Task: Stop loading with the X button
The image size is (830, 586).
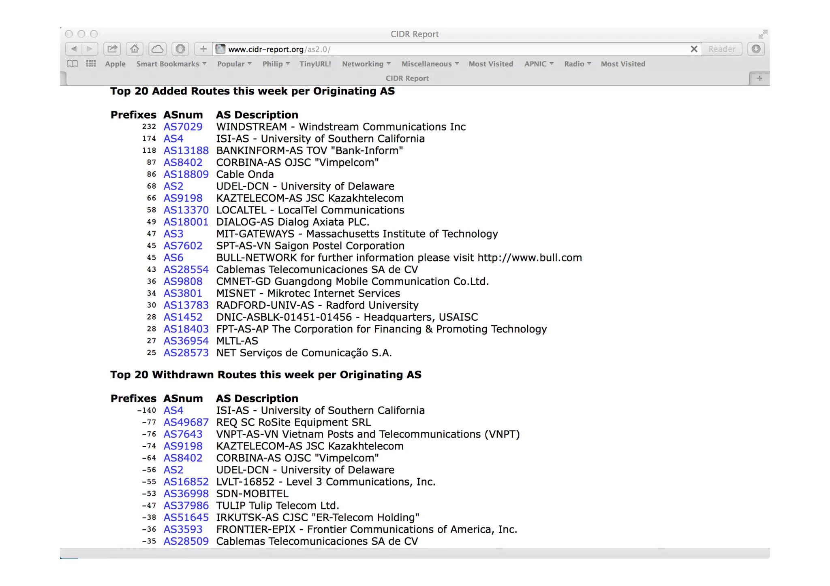Action: click(694, 49)
